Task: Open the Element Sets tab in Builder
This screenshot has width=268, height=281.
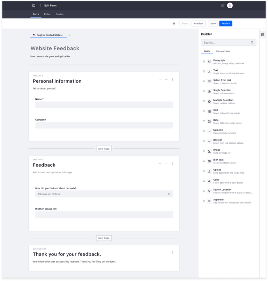Action: [x=223, y=51]
